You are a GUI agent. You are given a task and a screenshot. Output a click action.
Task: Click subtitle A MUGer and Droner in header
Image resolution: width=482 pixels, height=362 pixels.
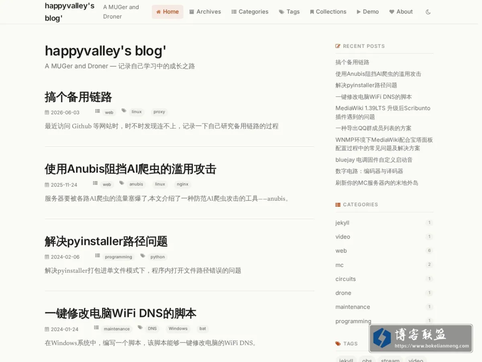[x=121, y=12]
